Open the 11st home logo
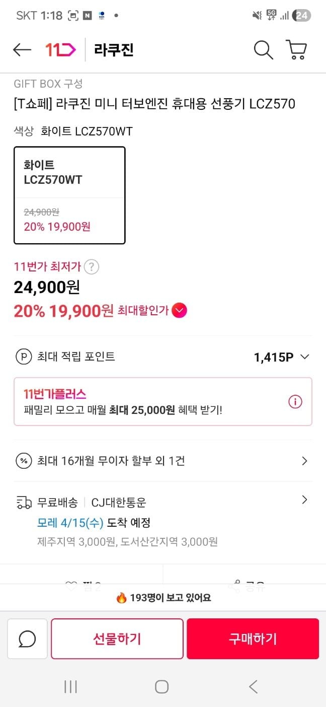 [60, 49]
